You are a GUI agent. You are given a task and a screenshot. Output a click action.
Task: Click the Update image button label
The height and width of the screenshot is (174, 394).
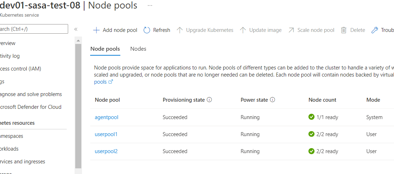pyautogui.click(x=266, y=30)
